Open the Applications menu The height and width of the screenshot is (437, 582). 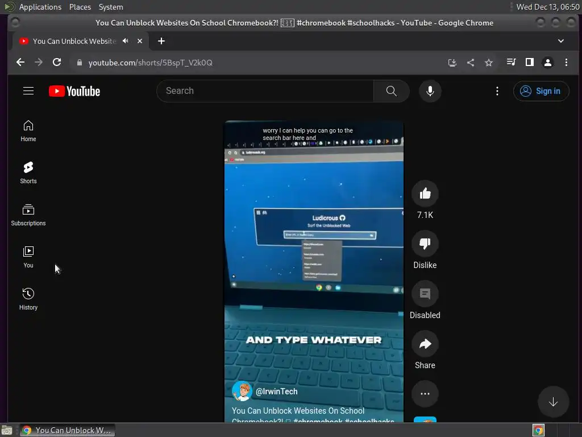40,7
